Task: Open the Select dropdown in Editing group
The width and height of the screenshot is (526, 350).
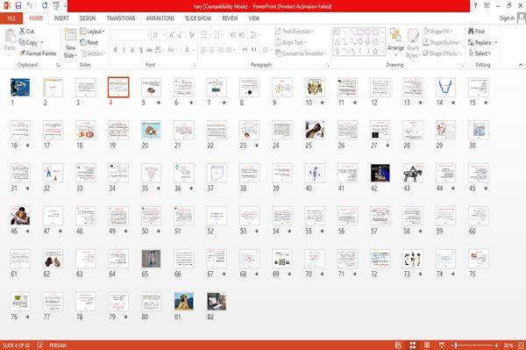Action: 480,54
